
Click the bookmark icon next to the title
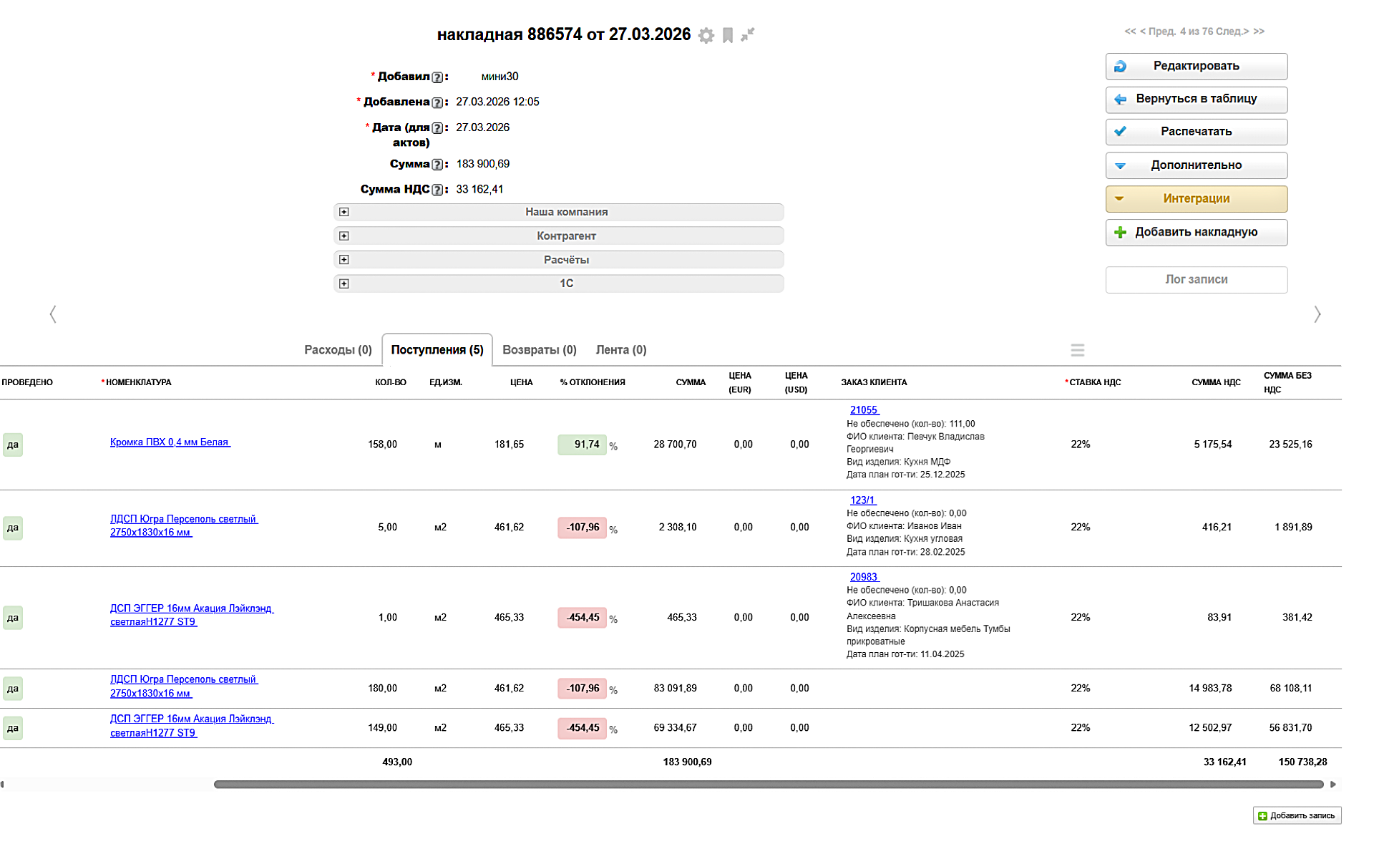click(728, 36)
